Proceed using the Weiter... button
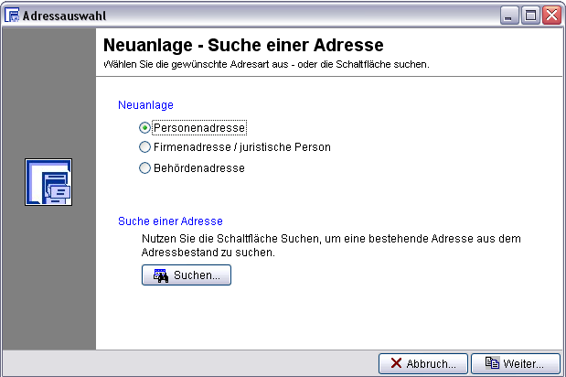Screen dimensions: 566x377 pos(514,362)
